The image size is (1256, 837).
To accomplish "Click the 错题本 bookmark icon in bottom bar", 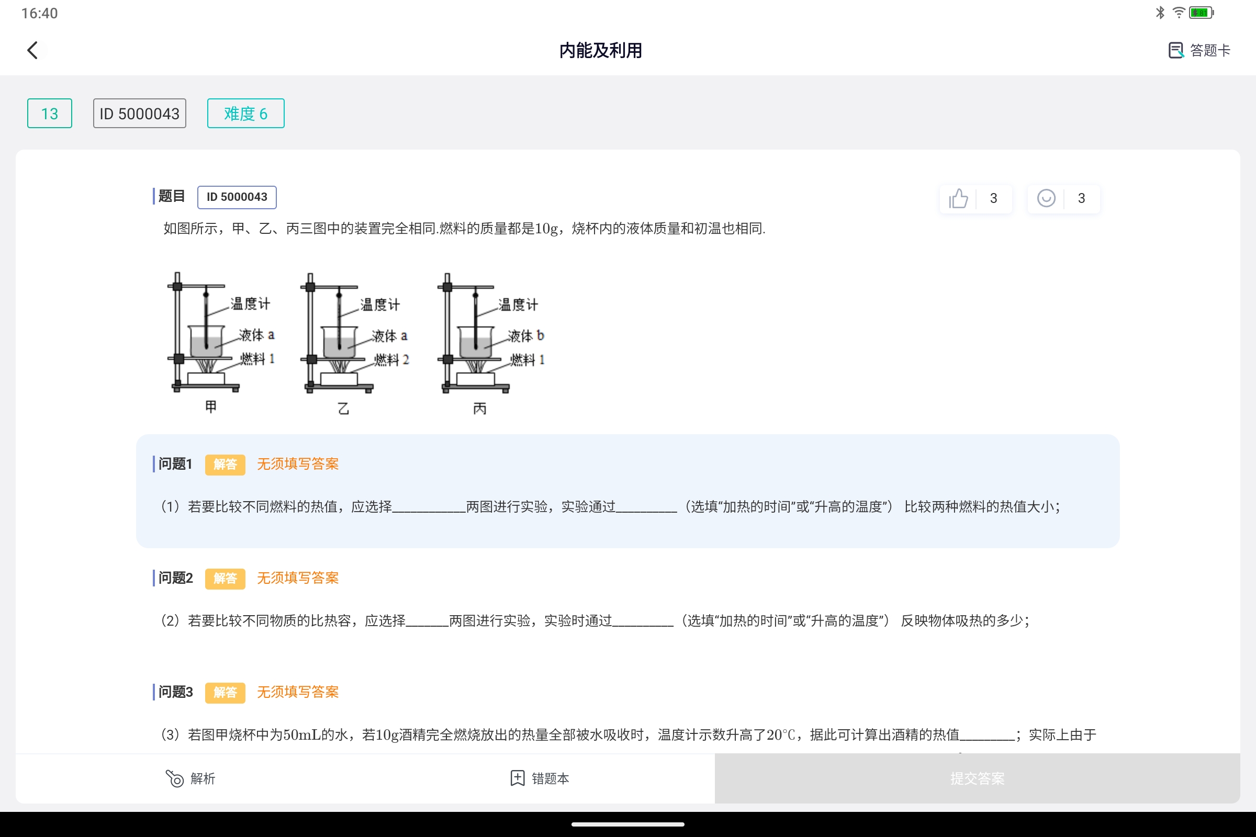I will (516, 779).
